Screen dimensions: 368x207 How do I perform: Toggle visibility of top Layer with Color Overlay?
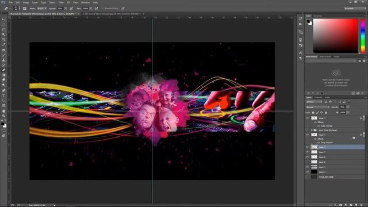coord(308,118)
